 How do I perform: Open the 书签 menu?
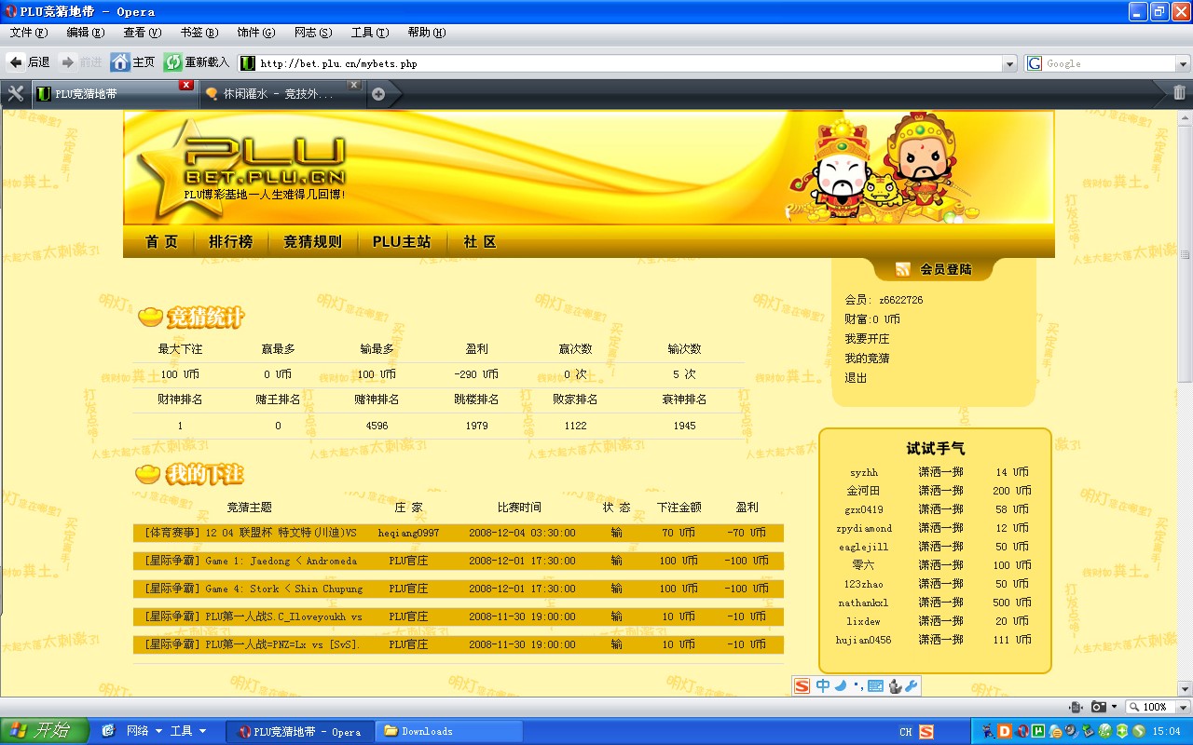click(199, 33)
